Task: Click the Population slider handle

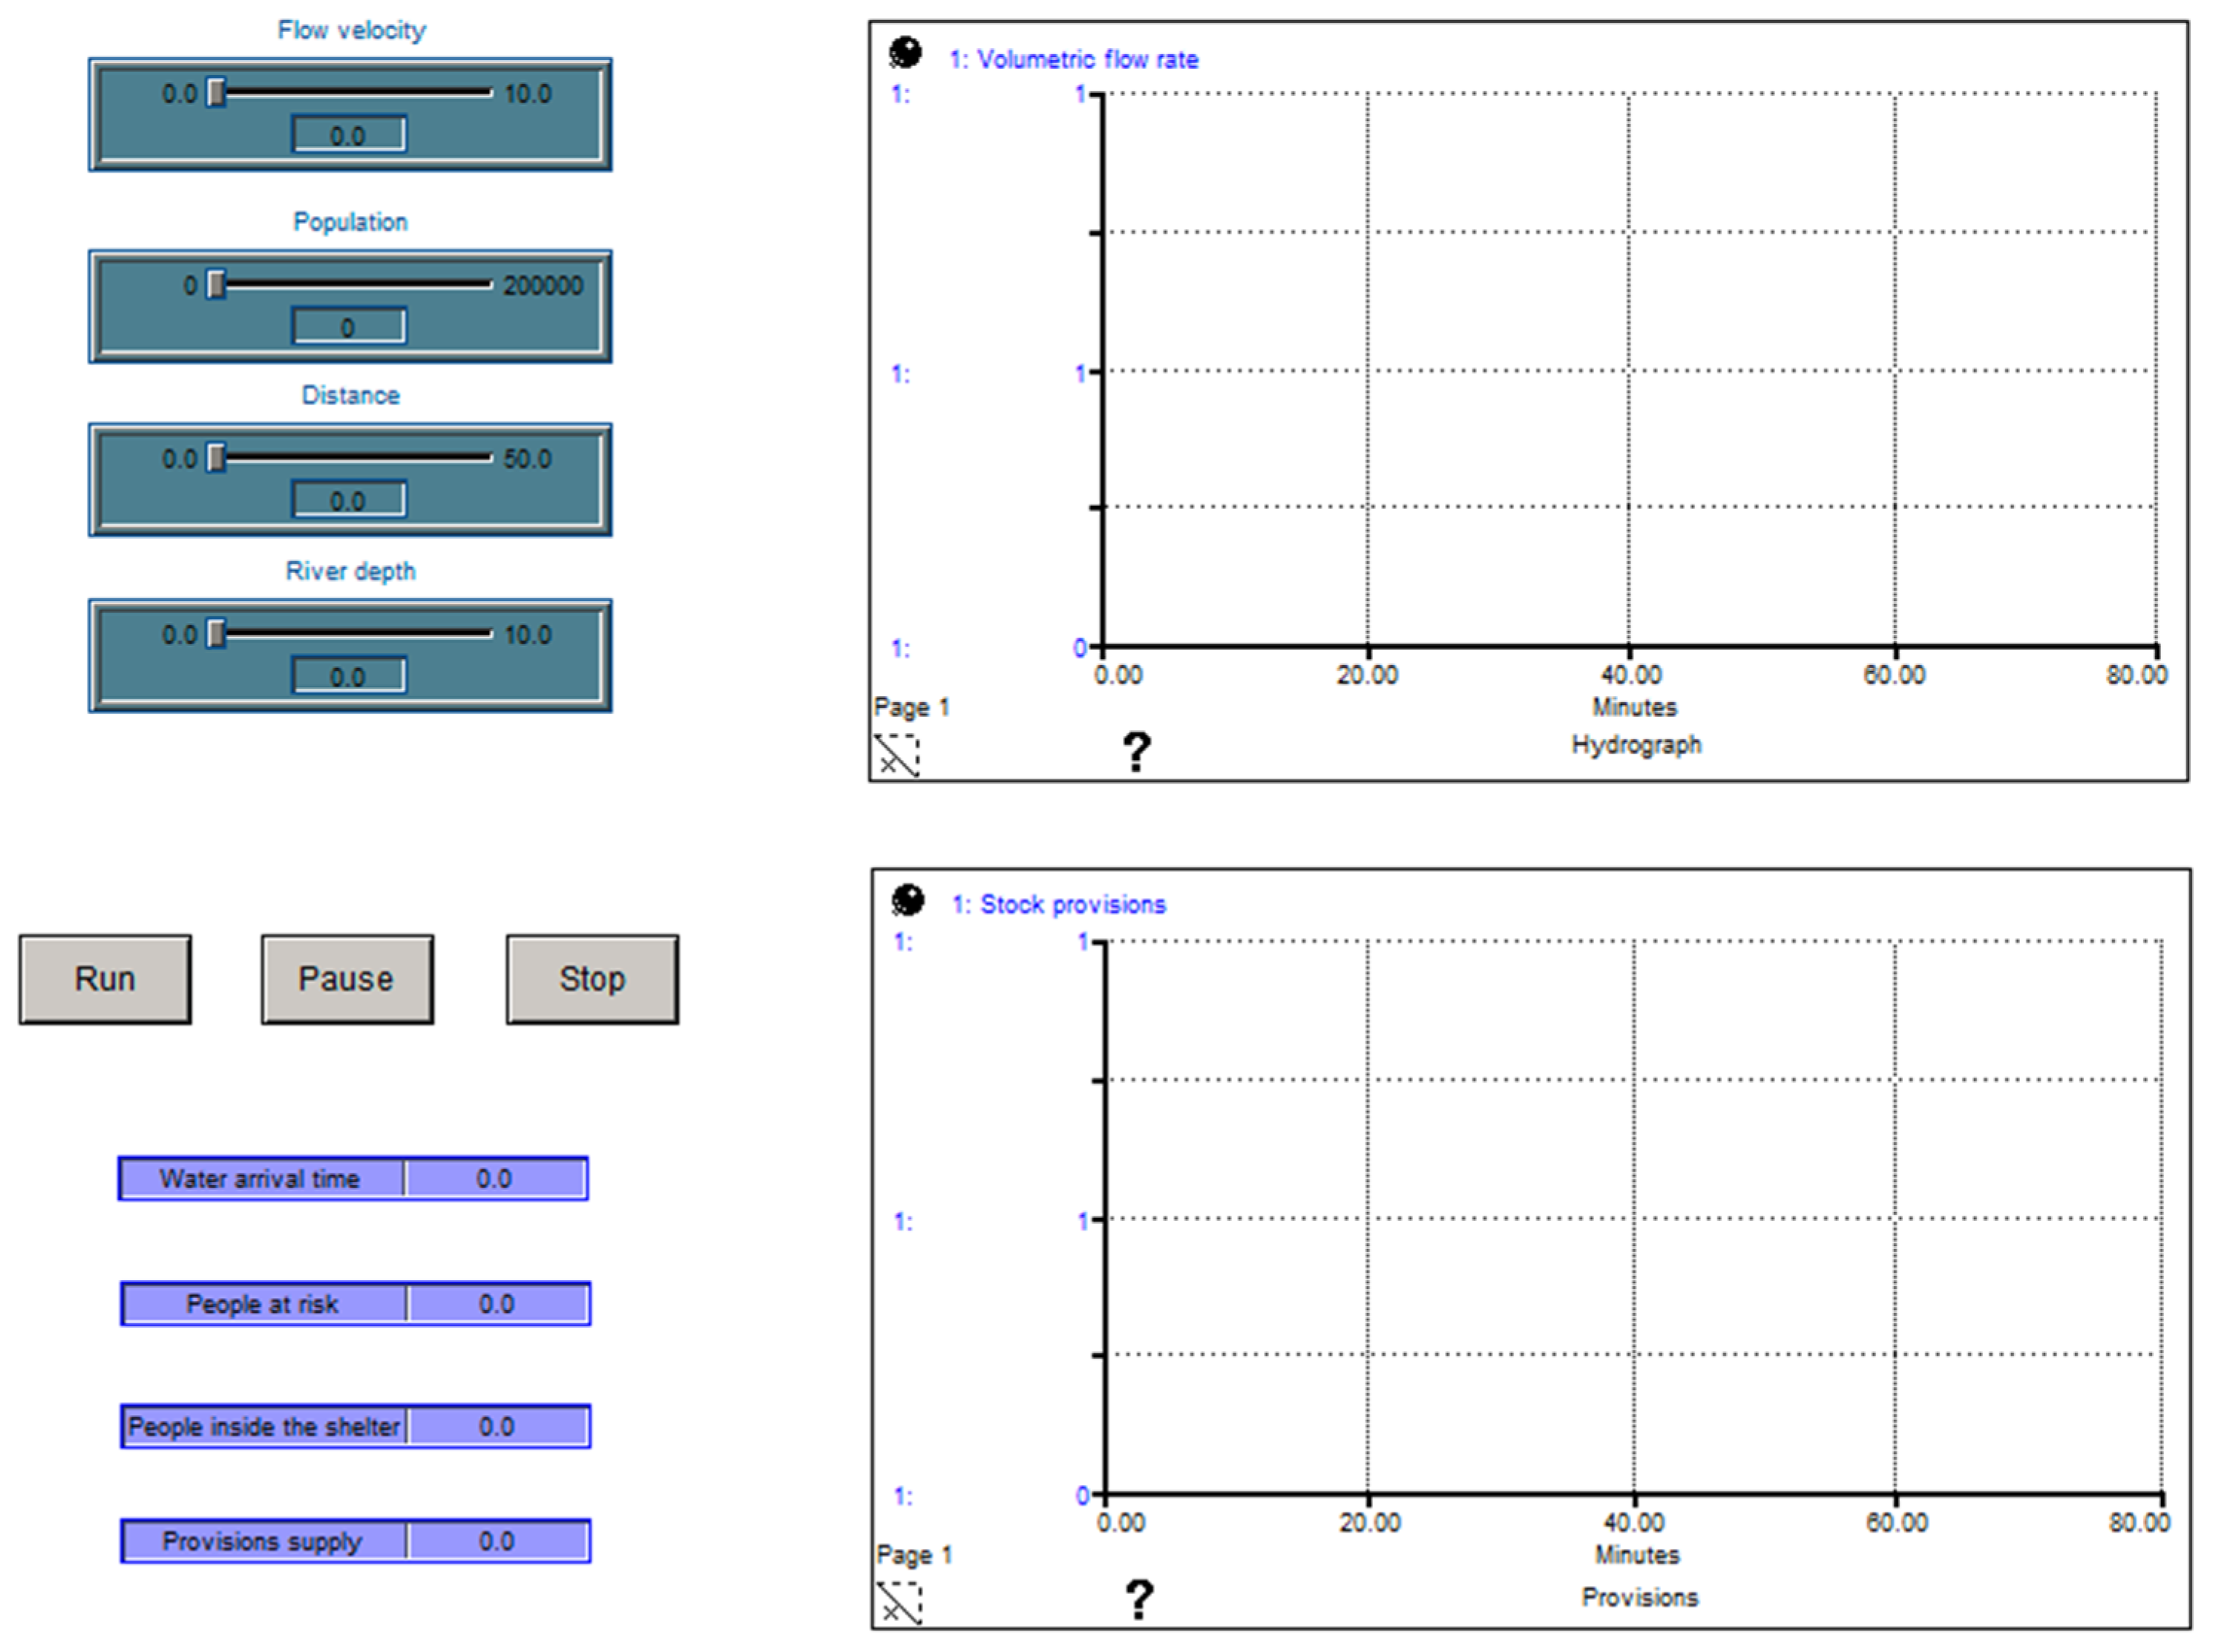Action: point(215,285)
